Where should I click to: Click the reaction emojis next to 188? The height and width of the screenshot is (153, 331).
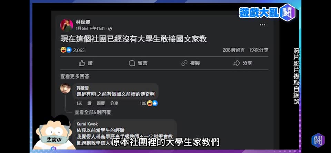click(152, 103)
